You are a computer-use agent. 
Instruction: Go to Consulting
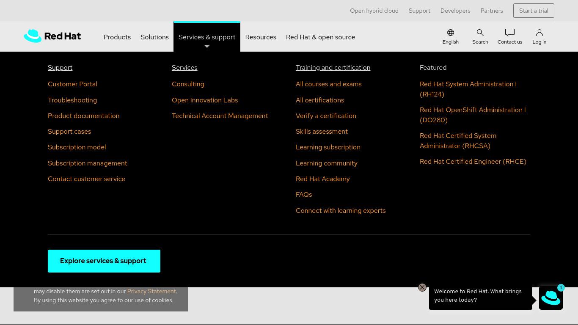(188, 84)
